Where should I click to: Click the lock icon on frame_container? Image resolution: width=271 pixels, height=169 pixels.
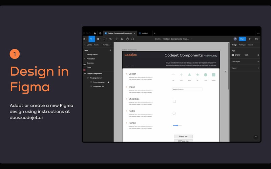click(x=108, y=82)
